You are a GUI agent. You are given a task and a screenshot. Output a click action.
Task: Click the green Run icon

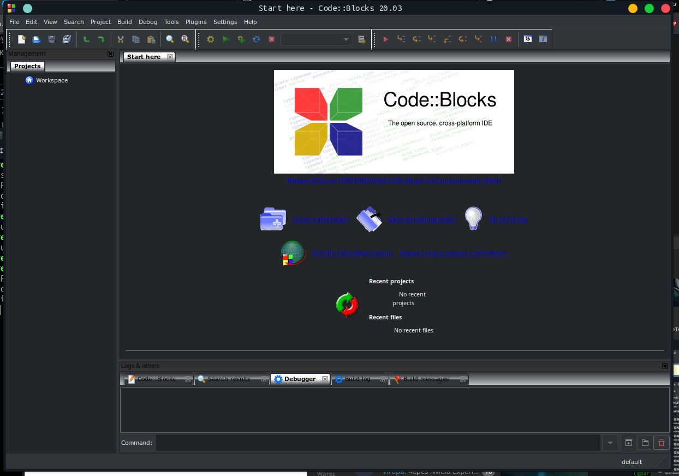(x=225, y=39)
